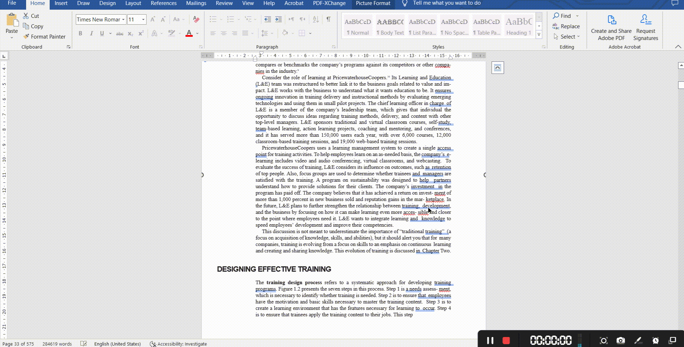Click Create and Share Adobe PDF
The image size is (684, 347).
(x=611, y=28)
